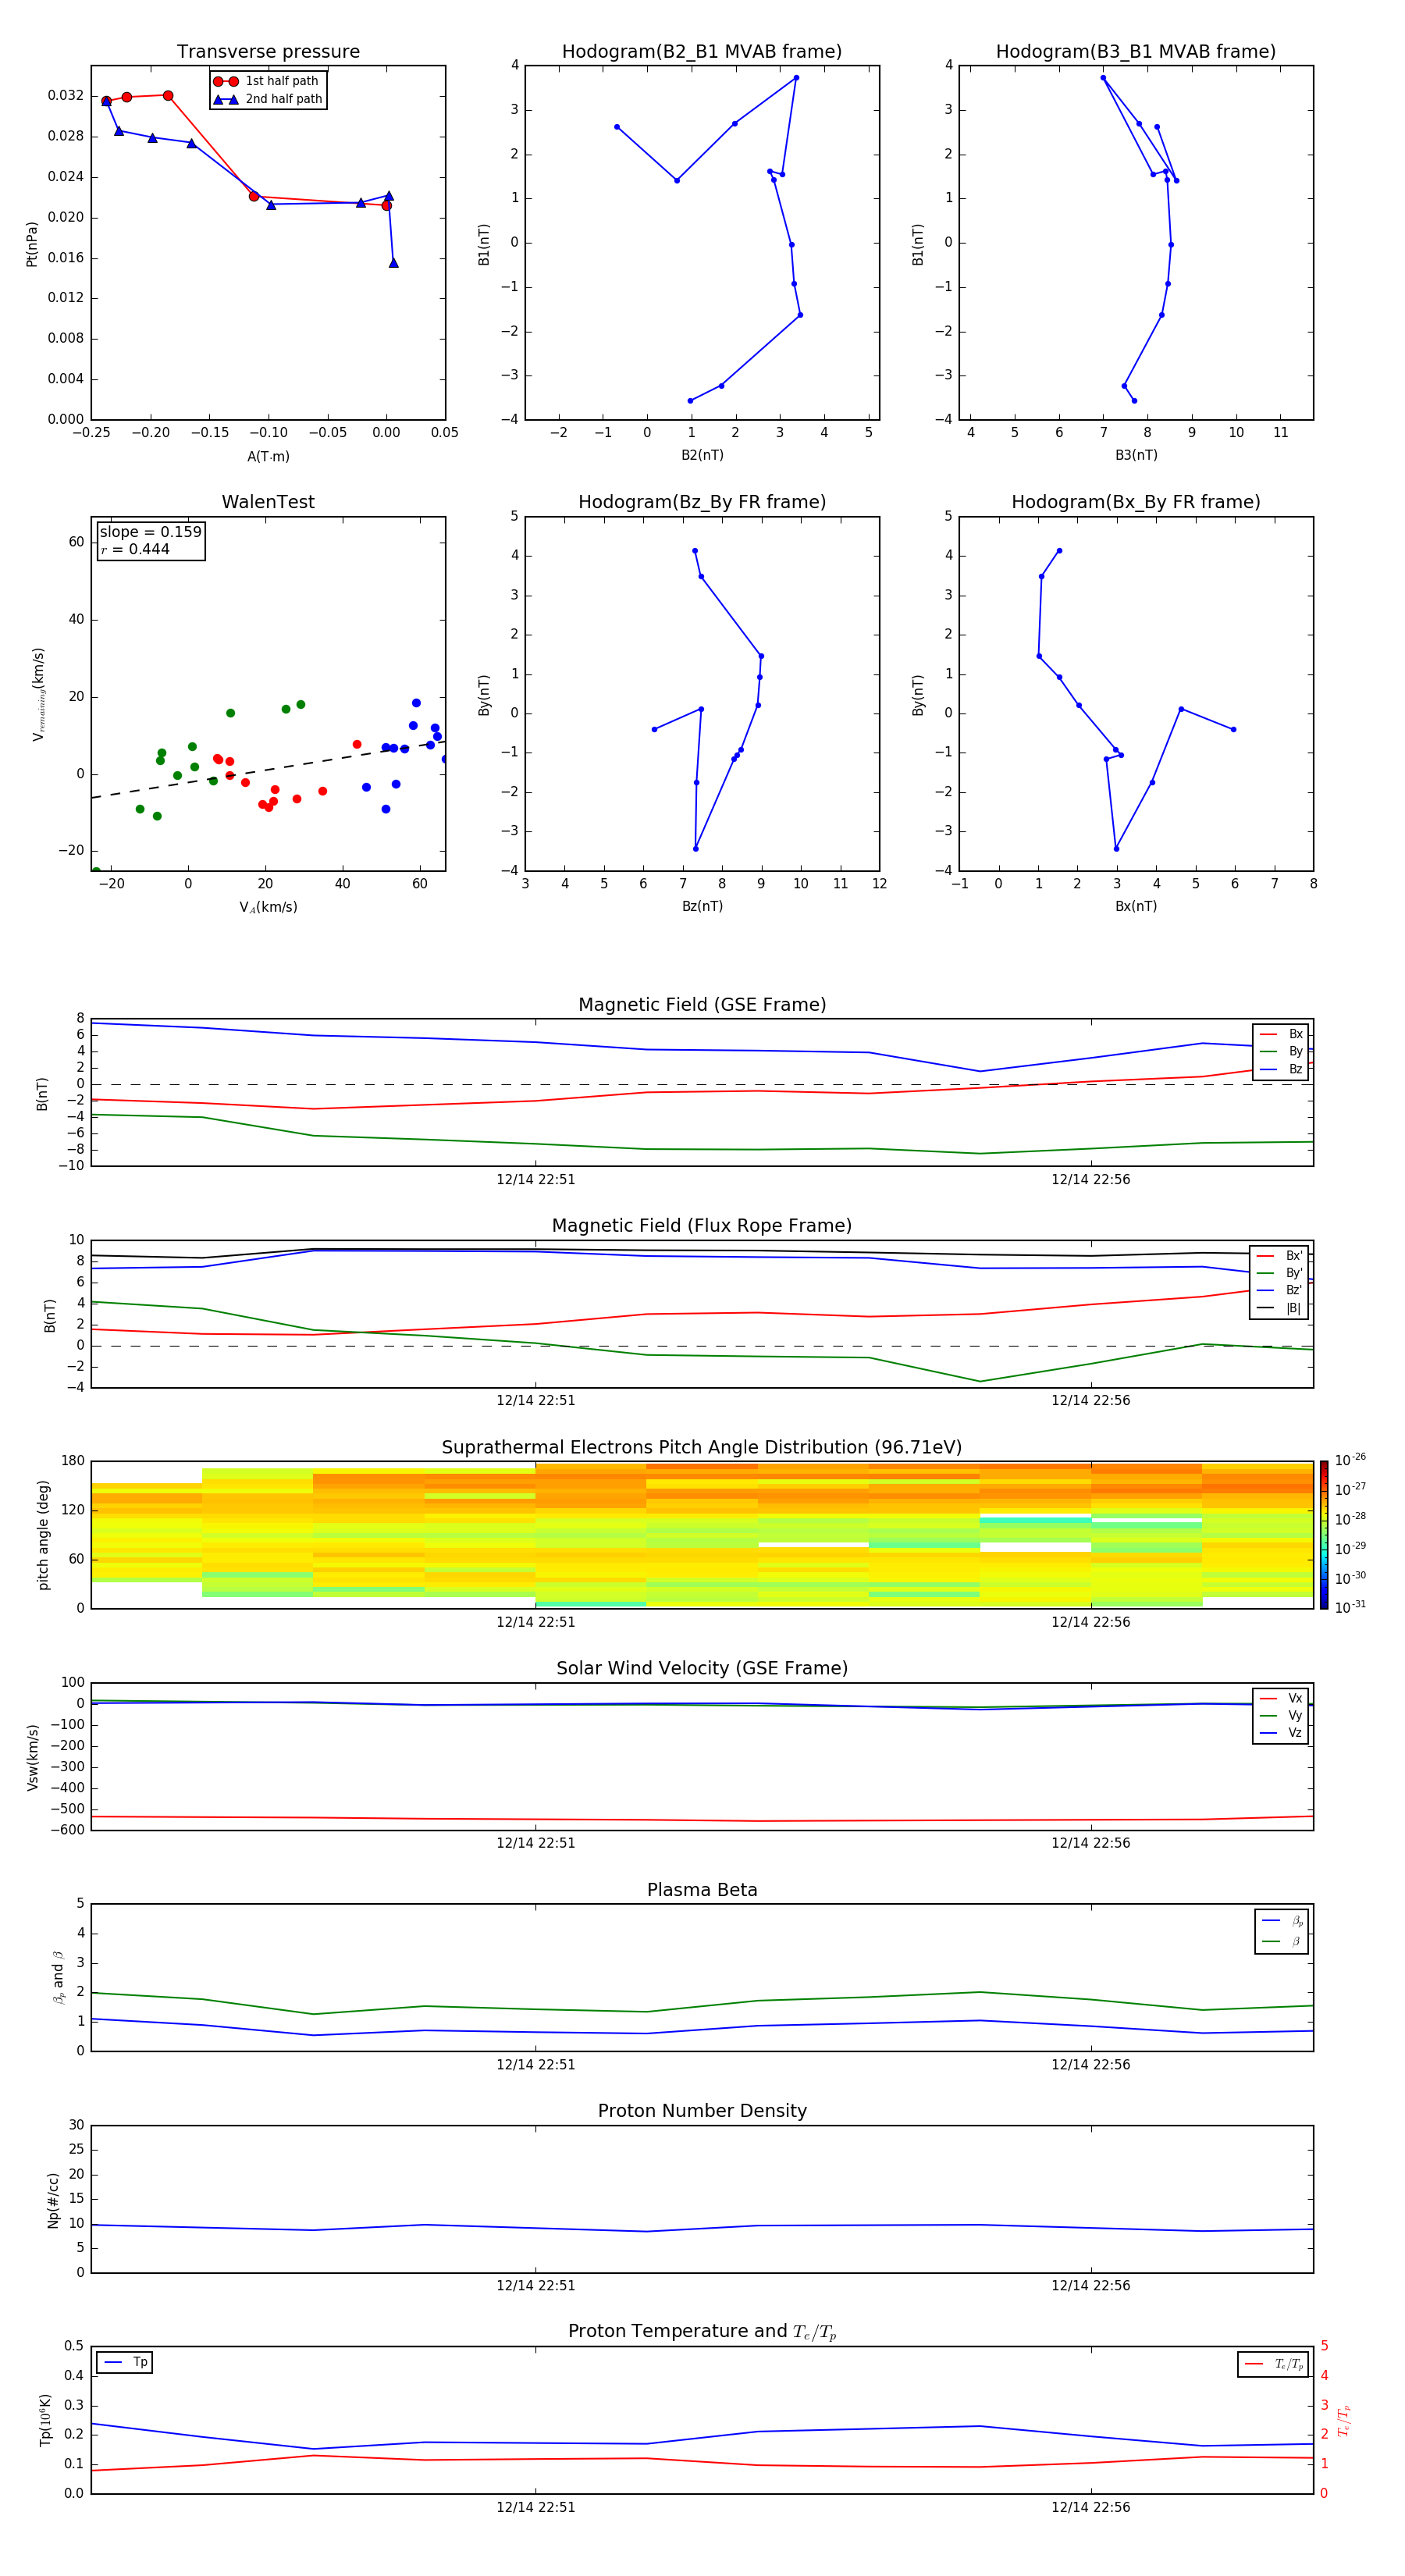
Task: Click the "Plasma Beta" plot title
Action: (x=702, y=1891)
